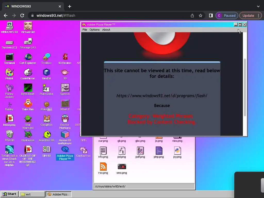Viewport: 264px width, 198px height.
Task: Open the Contact us icon
Action: 83,152
